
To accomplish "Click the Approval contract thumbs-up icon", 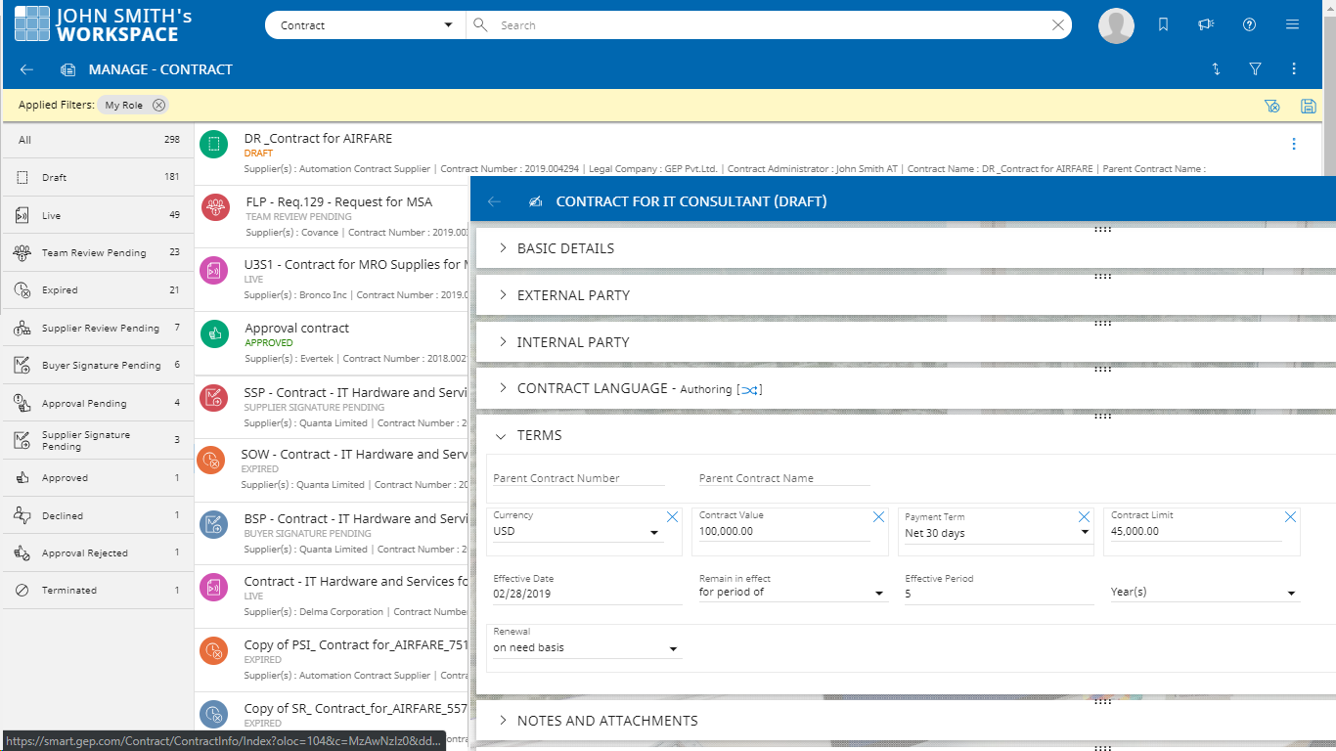I will pos(214,333).
